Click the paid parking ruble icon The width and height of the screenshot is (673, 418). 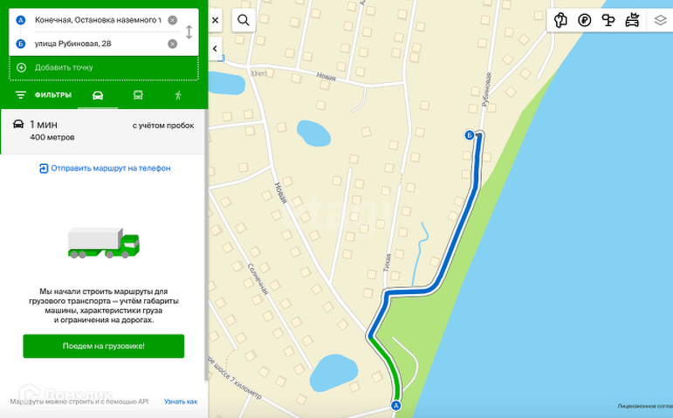point(584,20)
